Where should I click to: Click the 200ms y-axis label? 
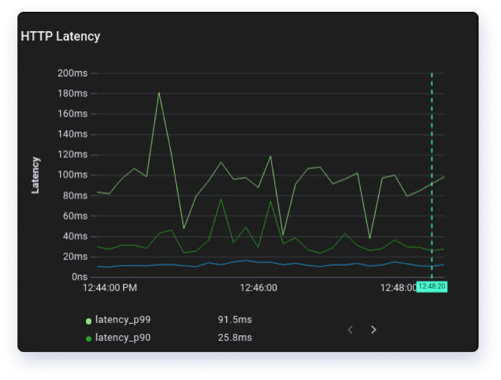tap(72, 72)
